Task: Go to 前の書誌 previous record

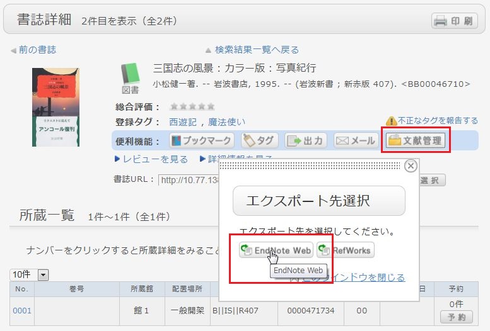Action: (x=37, y=50)
